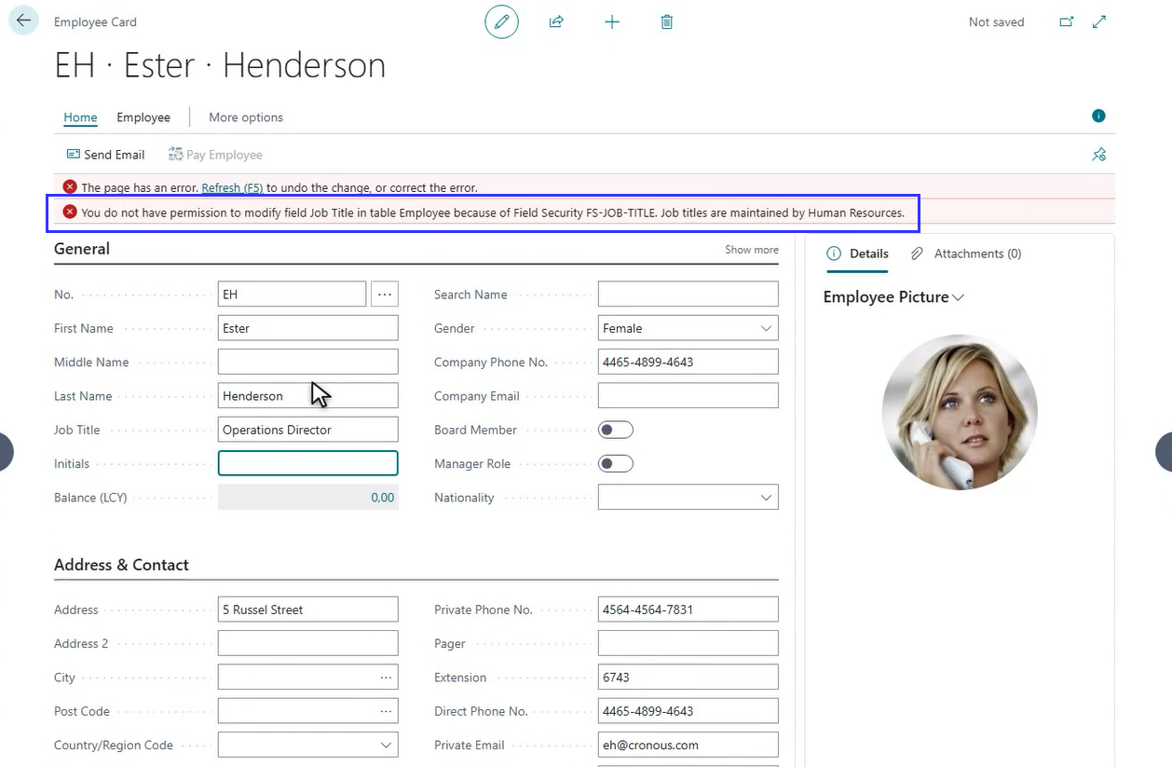Click the Search Name field

688,294
